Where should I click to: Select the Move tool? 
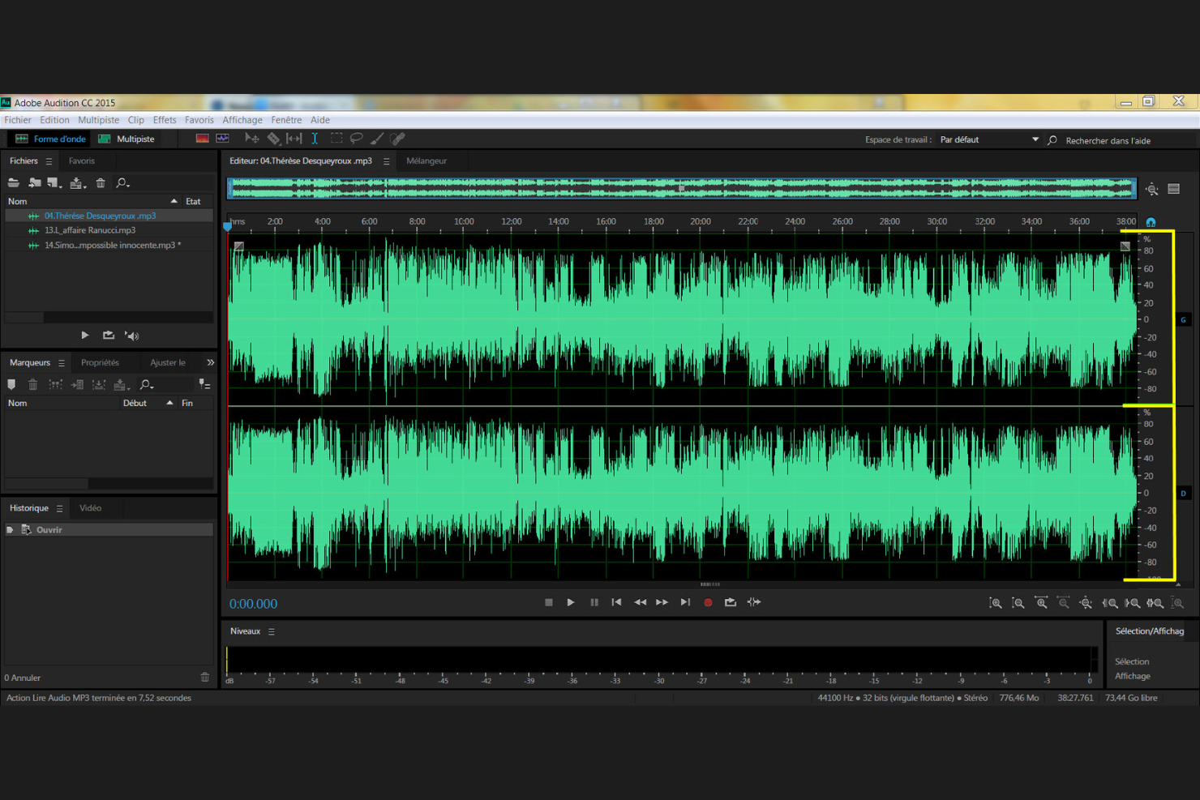click(252, 139)
